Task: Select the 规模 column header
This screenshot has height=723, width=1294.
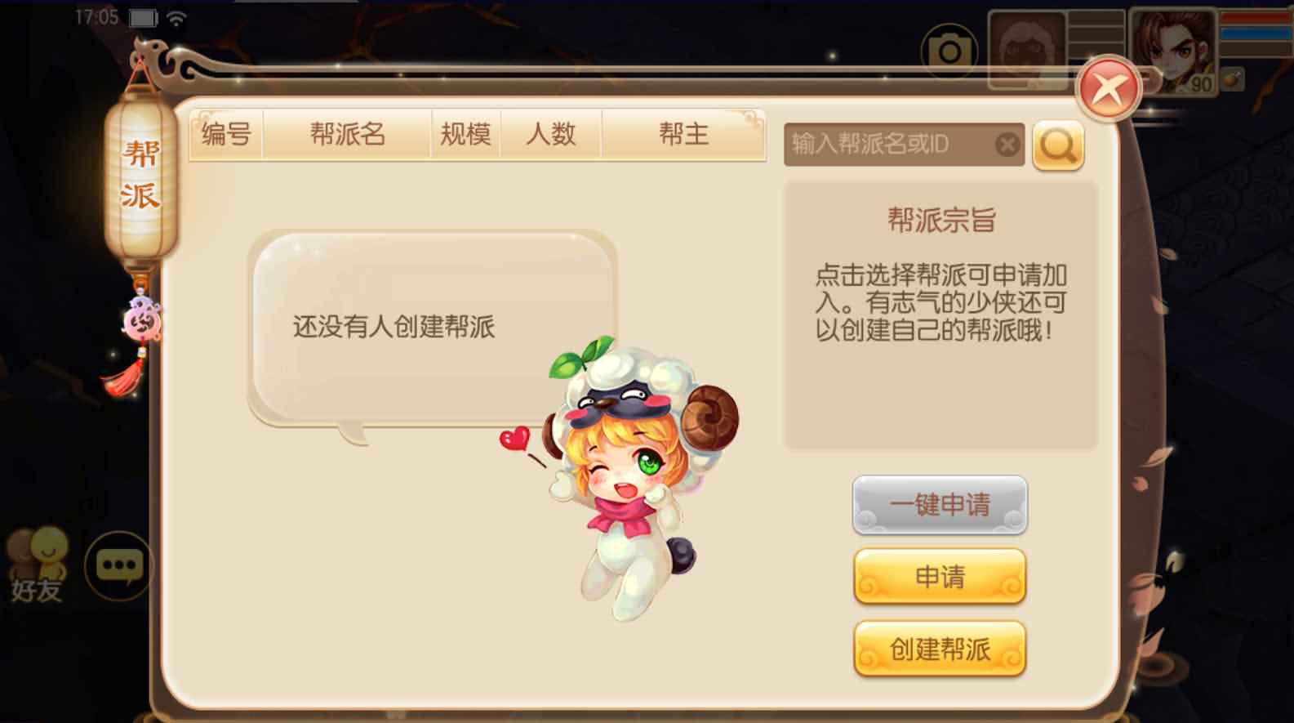Action: [x=465, y=134]
